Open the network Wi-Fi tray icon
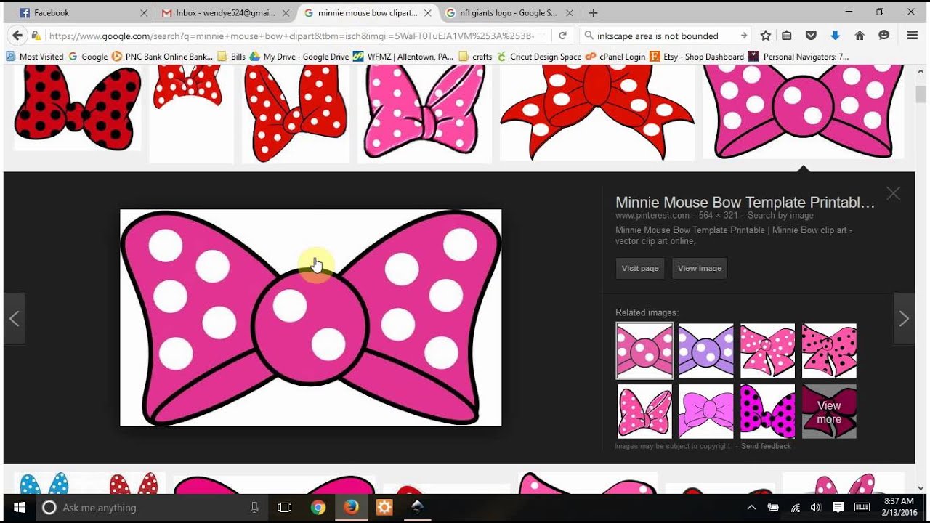Viewport: 930px width, 523px height. coord(795,507)
